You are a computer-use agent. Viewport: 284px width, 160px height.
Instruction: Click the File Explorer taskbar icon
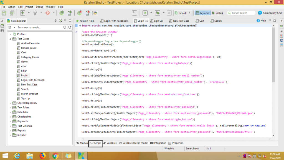point(30,156)
